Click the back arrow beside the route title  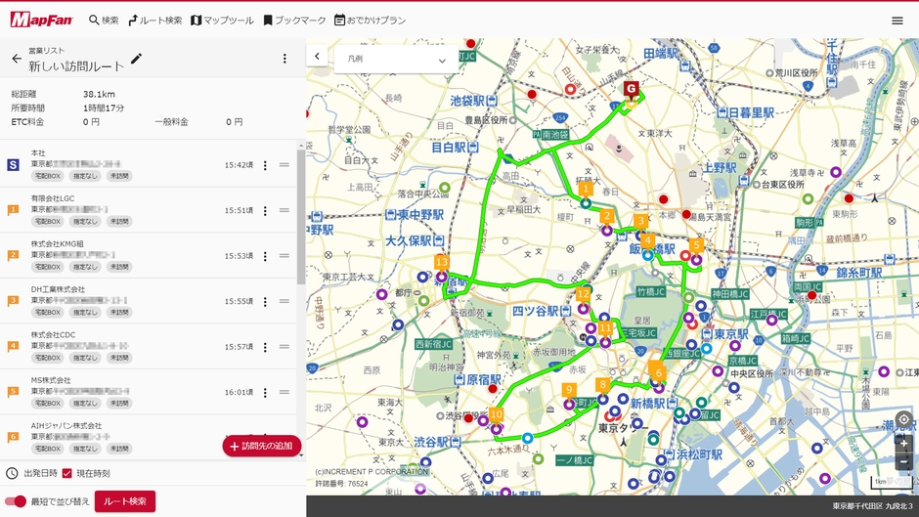pyautogui.click(x=17, y=59)
